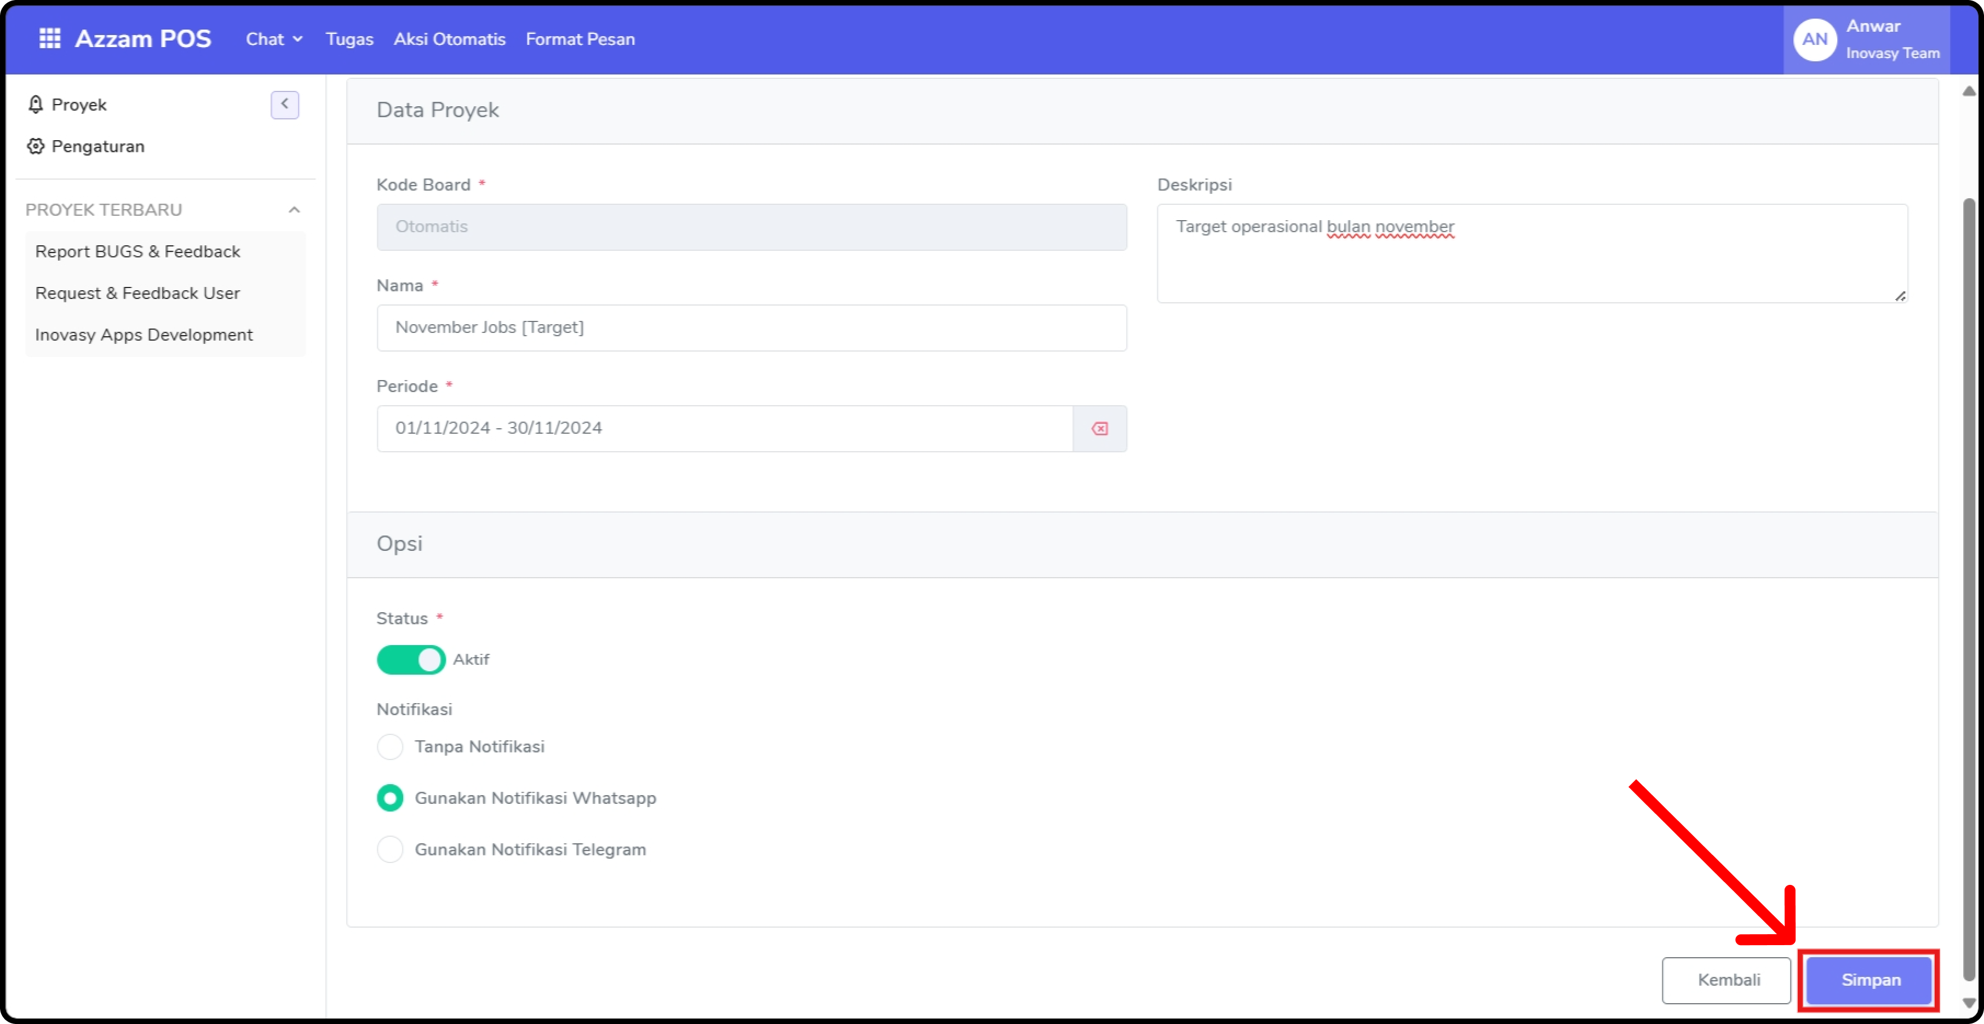Collapse the Proyek Terbaru section
The height and width of the screenshot is (1024, 1984).
point(294,210)
